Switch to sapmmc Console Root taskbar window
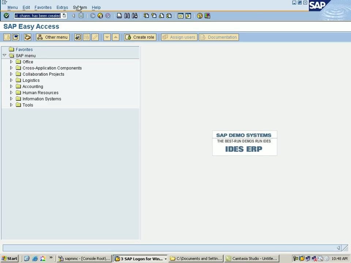 tap(84, 259)
